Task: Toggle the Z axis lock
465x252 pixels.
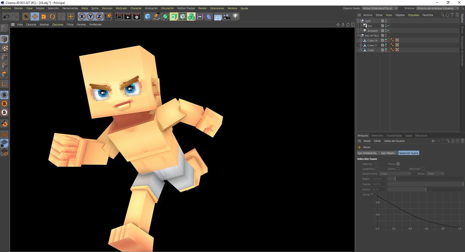Action: (100, 17)
